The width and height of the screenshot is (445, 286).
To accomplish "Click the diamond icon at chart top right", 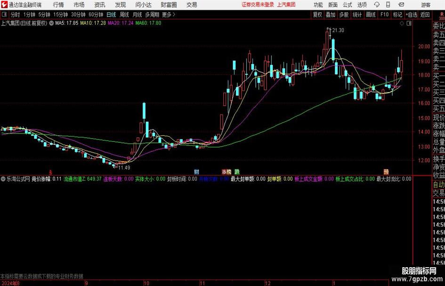I will click(x=402, y=23).
